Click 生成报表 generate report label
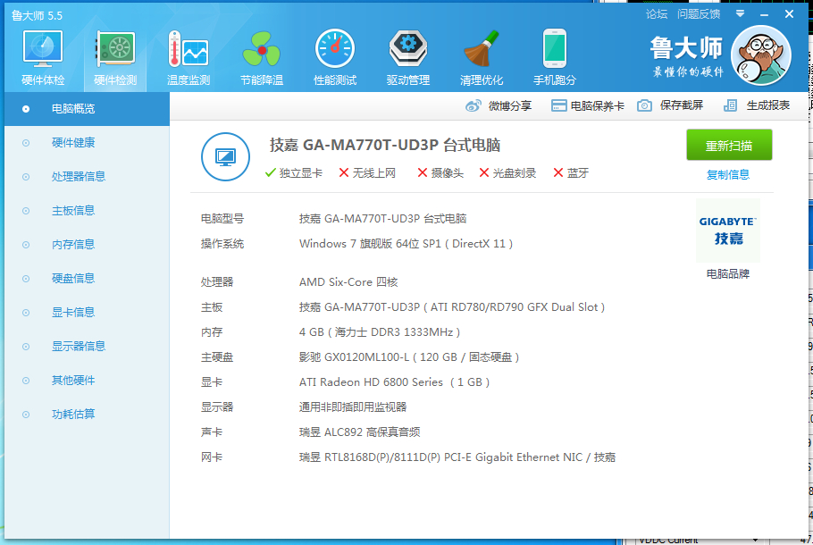 768,105
